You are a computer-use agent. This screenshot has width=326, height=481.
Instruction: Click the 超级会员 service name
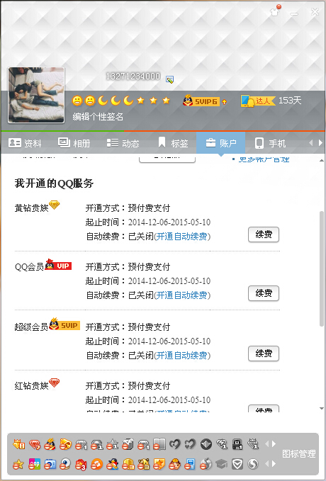31,327
